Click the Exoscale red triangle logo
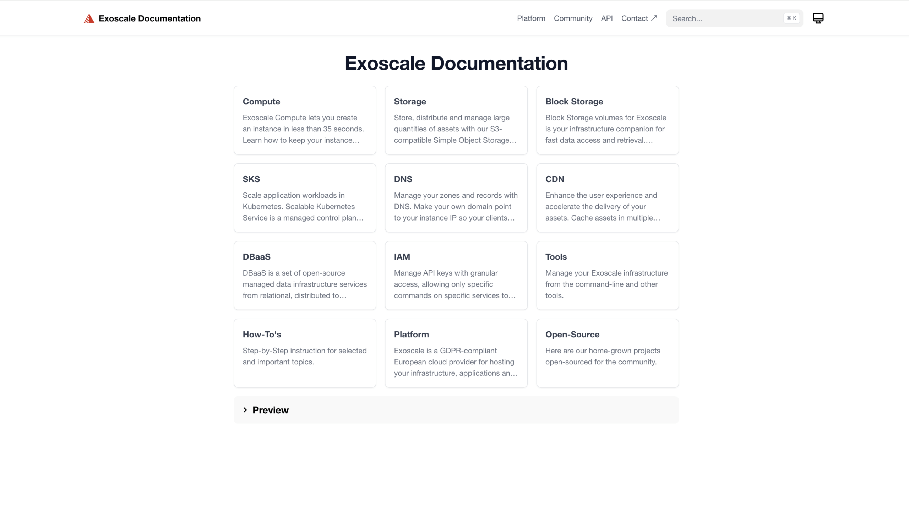The image size is (909, 505). click(89, 18)
